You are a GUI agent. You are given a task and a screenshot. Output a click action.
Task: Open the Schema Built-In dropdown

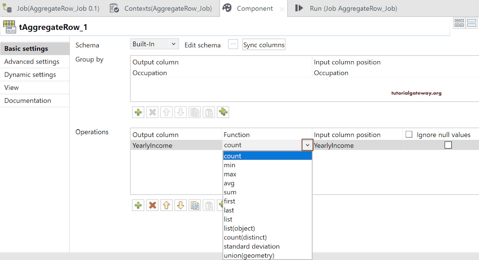154,44
